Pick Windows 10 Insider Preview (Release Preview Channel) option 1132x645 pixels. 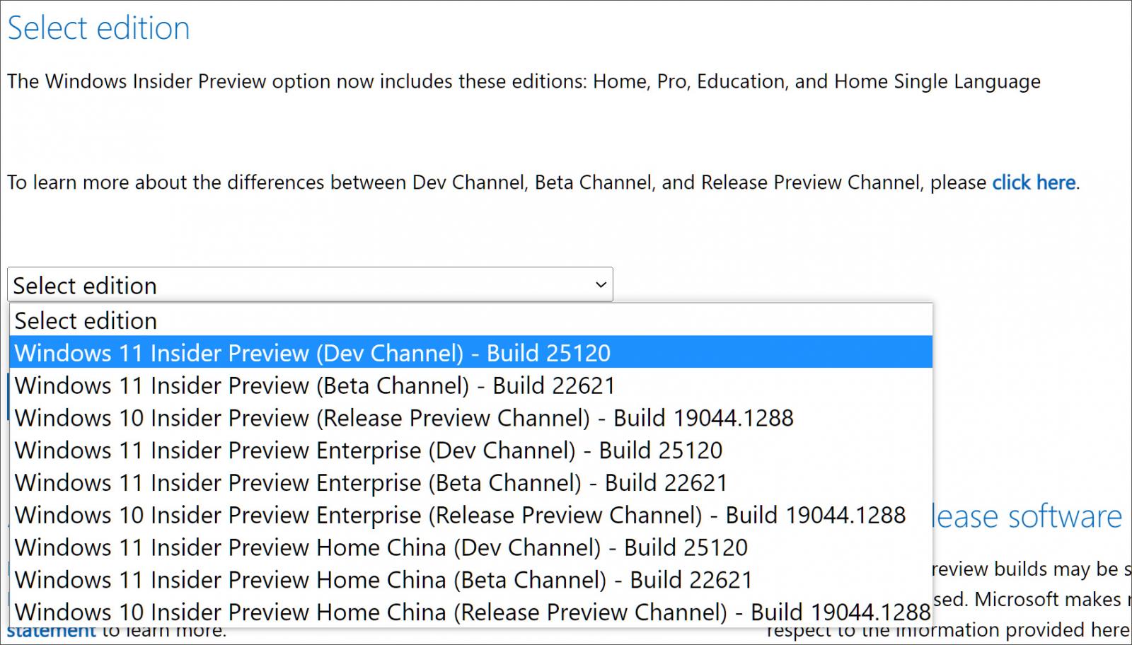[x=471, y=417]
